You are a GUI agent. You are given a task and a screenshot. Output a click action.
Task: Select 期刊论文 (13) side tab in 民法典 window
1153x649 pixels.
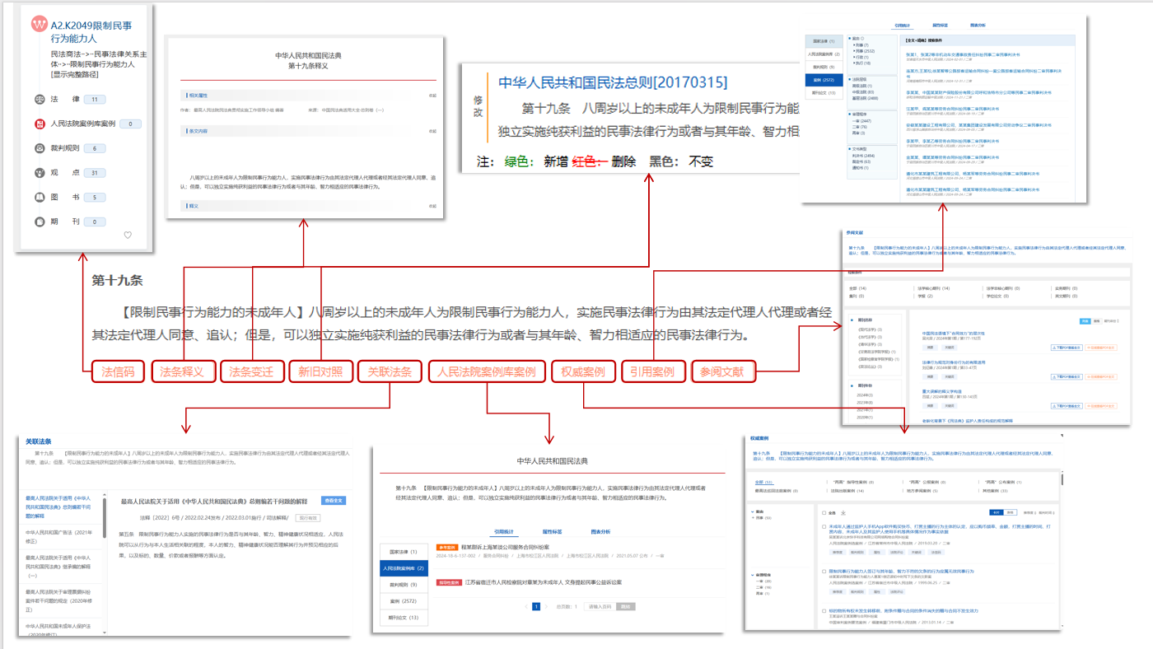(404, 618)
